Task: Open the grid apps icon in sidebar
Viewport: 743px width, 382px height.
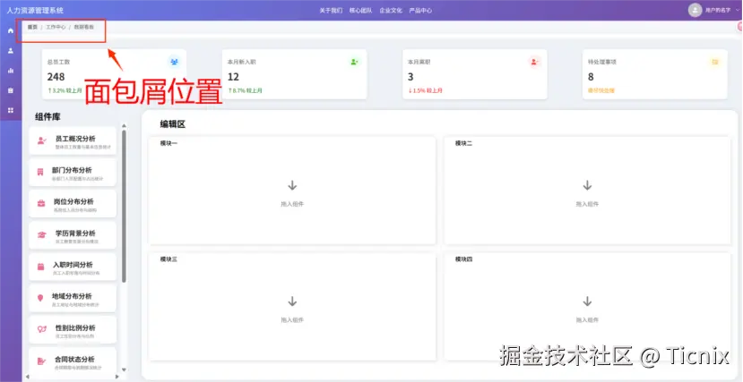Action: point(11,110)
